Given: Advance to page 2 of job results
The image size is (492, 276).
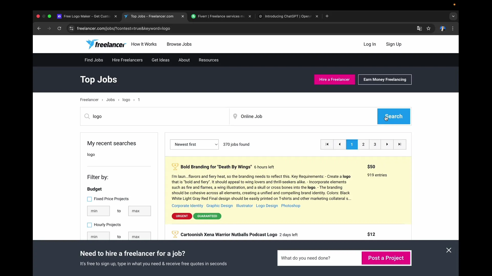Looking at the screenshot, I should [363, 144].
